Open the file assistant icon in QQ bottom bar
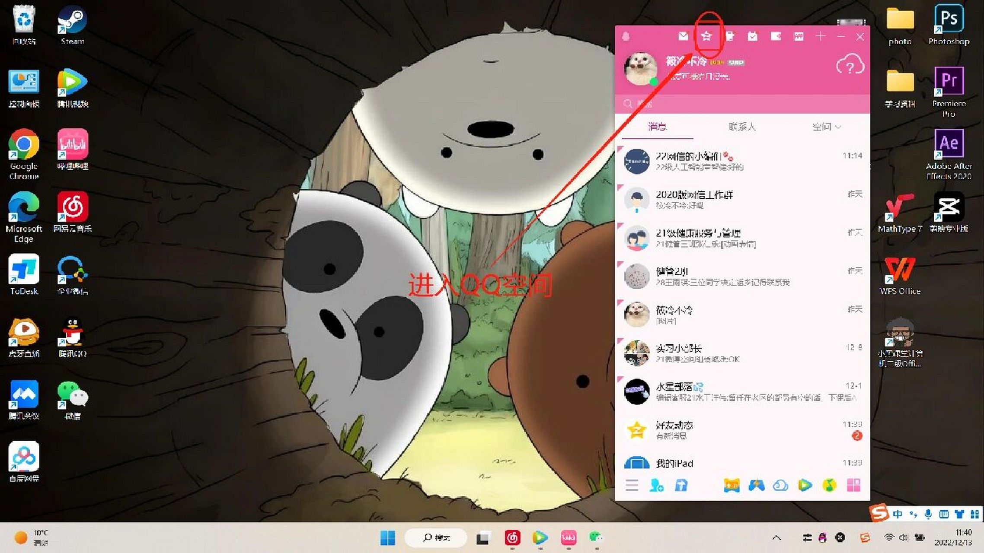The height and width of the screenshot is (553, 984). click(x=681, y=485)
